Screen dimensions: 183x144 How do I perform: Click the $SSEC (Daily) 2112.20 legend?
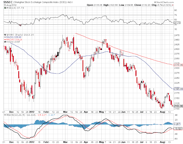20,35
